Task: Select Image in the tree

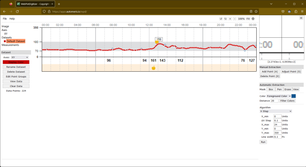Action: (5, 26)
